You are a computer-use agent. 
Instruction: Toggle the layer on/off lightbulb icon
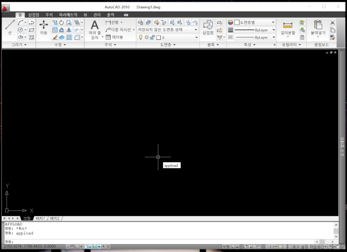[141, 37]
